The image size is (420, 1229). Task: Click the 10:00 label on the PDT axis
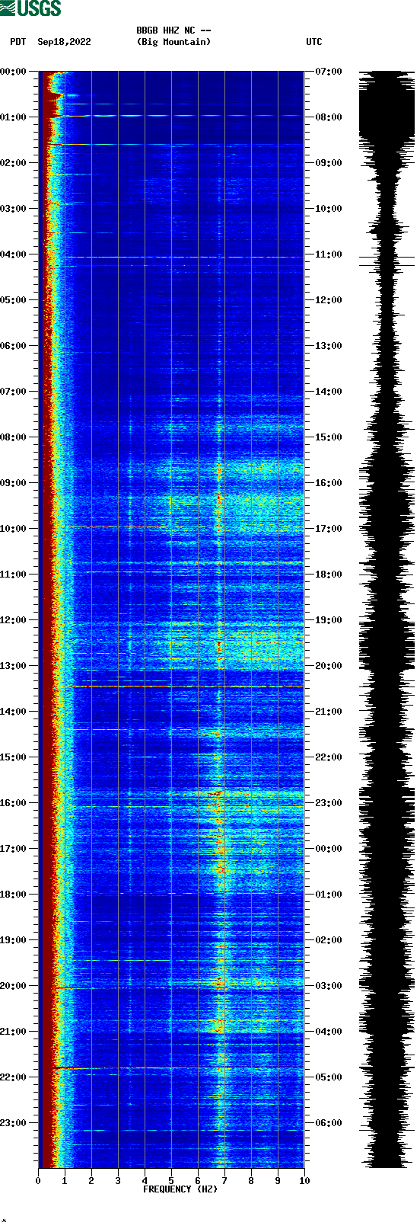point(14,529)
